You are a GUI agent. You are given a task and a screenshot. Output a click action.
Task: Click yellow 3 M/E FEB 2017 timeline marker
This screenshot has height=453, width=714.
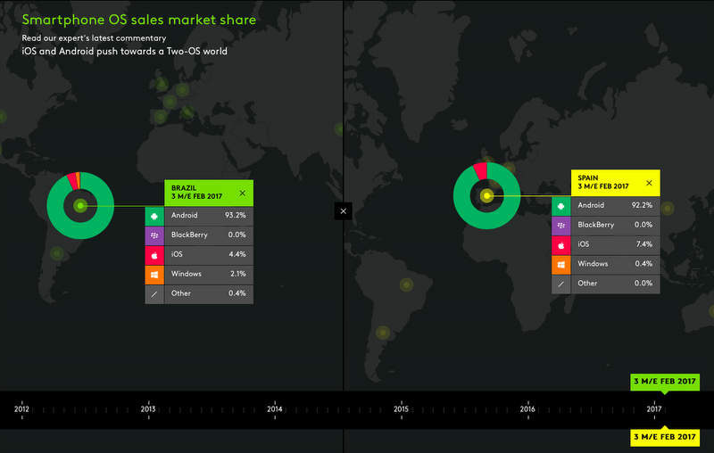pos(665,437)
